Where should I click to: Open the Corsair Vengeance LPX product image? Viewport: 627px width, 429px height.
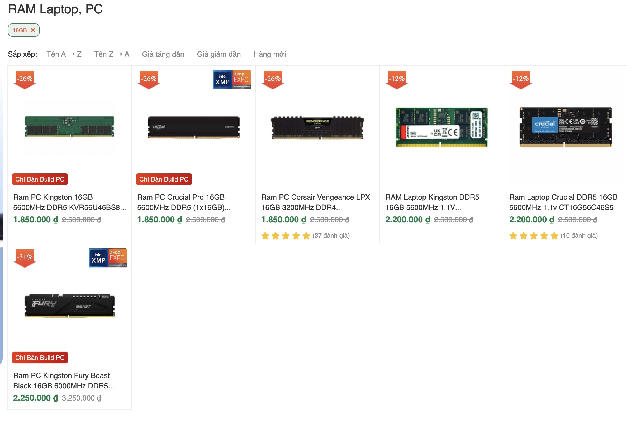tap(317, 127)
